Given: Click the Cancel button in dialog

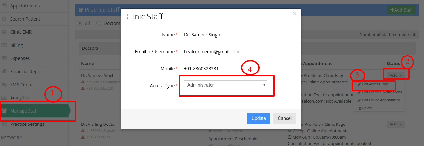Looking at the screenshot, I should click(x=285, y=118).
